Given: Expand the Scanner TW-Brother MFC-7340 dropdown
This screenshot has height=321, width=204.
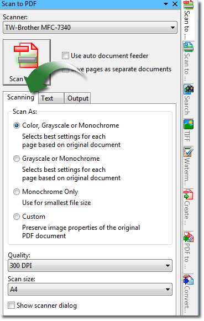Looking at the screenshot, I should coord(90,28).
